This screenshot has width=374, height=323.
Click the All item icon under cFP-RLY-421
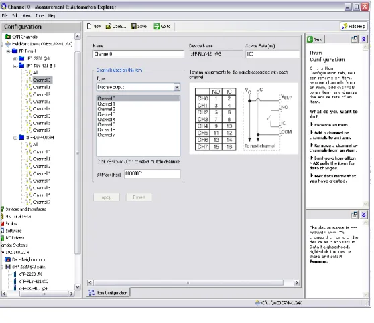pyautogui.click(x=29, y=73)
